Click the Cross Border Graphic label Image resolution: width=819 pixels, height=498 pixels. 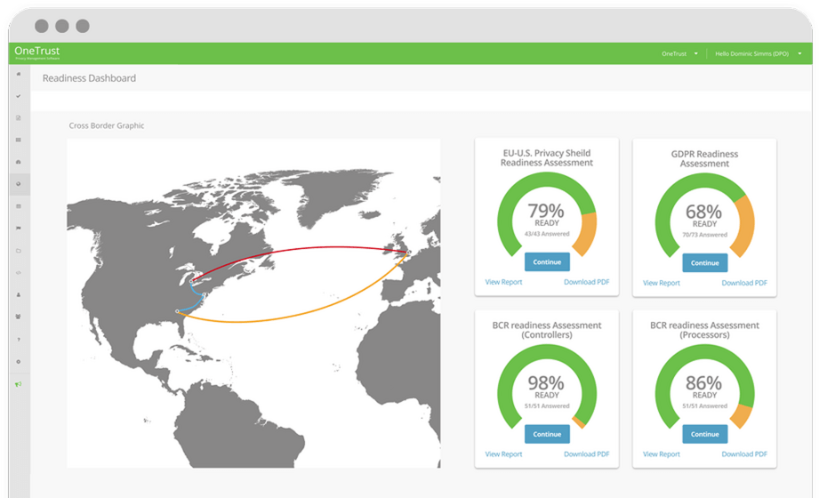coord(107,125)
